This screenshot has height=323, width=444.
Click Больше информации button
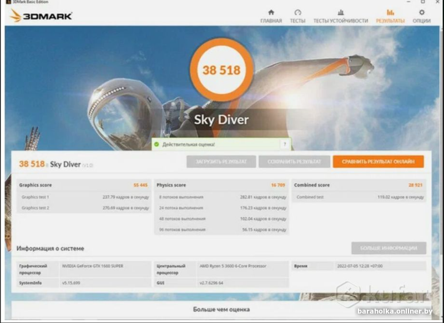[389, 248]
